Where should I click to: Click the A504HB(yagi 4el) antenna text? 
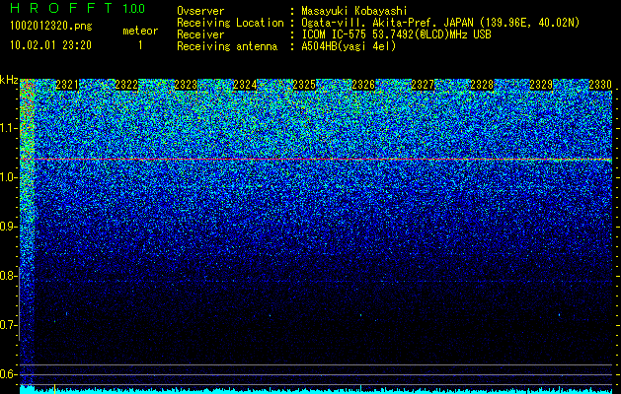tap(349, 46)
